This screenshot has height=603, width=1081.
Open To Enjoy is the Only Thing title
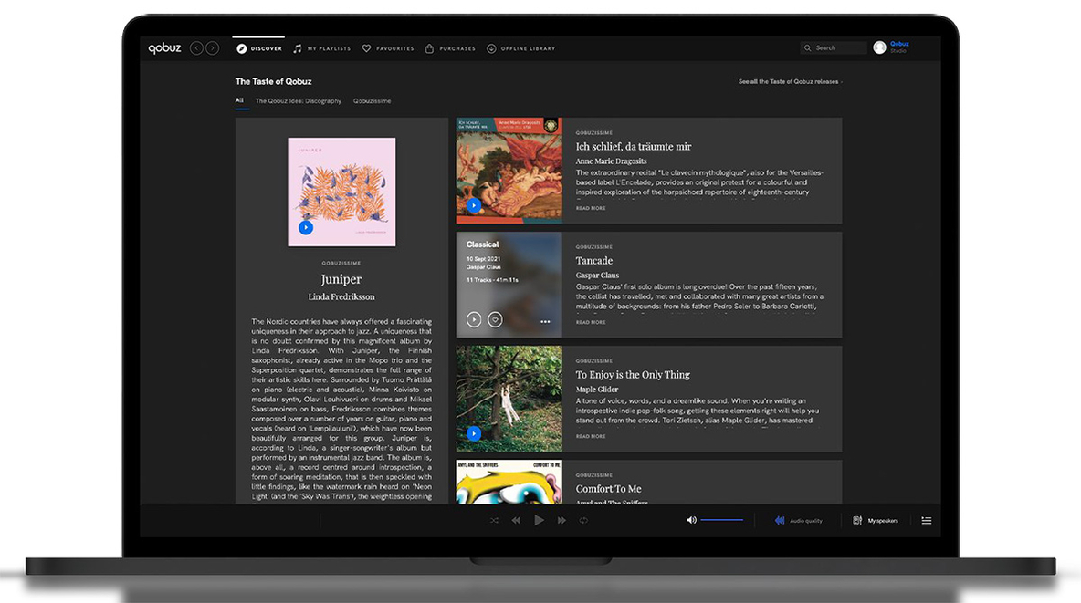[633, 375]
